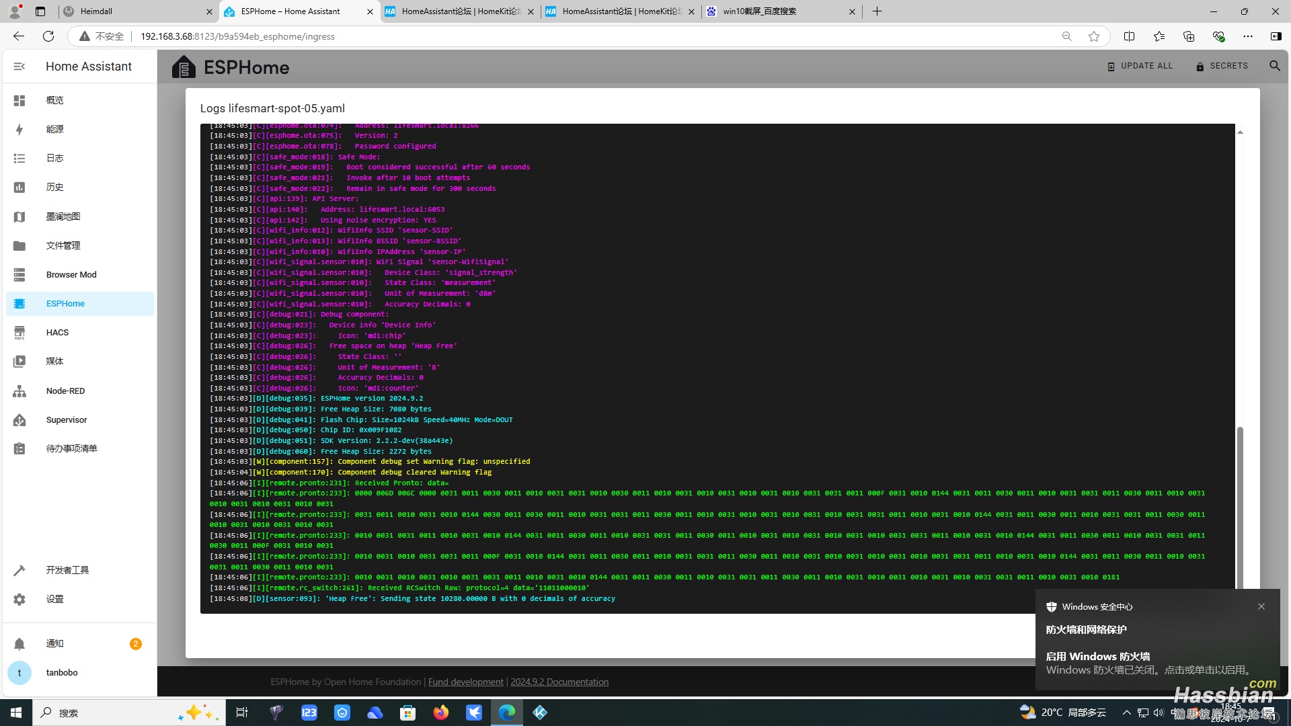The width and height of the screenshot is (1291, 726).
Task: Open the favorites list icon
Action: click(x=1159, y=36)
